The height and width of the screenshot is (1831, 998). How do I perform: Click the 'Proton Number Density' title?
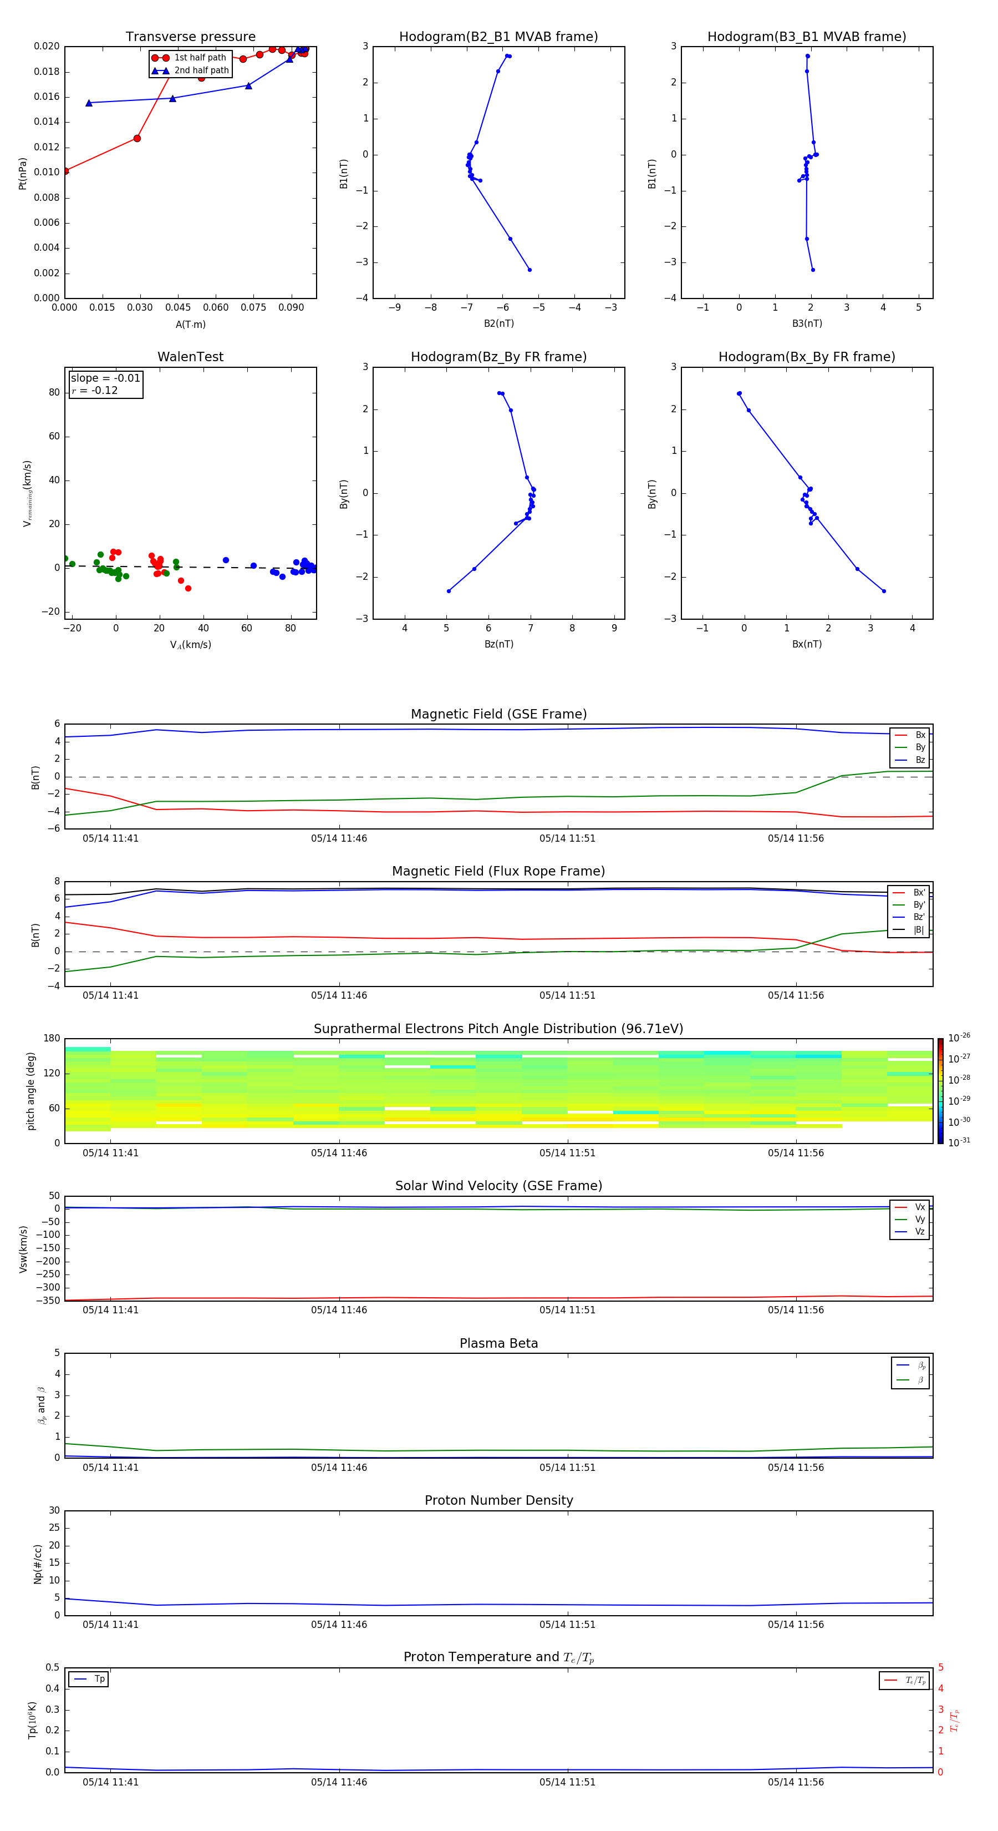pyautogui.click(x=498, y=1500)
